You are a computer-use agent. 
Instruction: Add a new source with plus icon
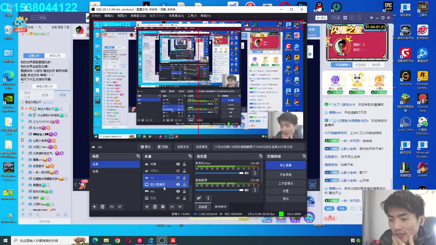[x=147, y=207]
